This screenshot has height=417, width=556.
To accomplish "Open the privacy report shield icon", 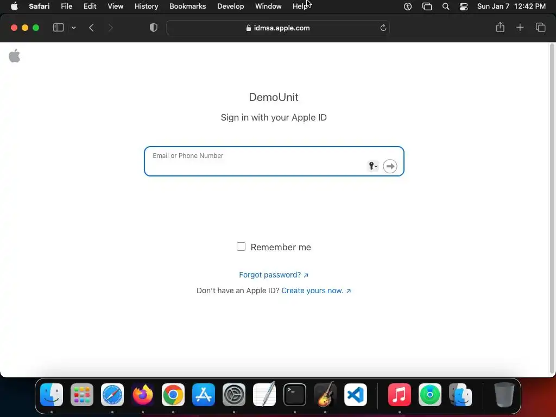I will (154, 28).
